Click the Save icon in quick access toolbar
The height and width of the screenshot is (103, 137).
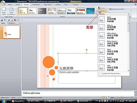pos(2,20)
